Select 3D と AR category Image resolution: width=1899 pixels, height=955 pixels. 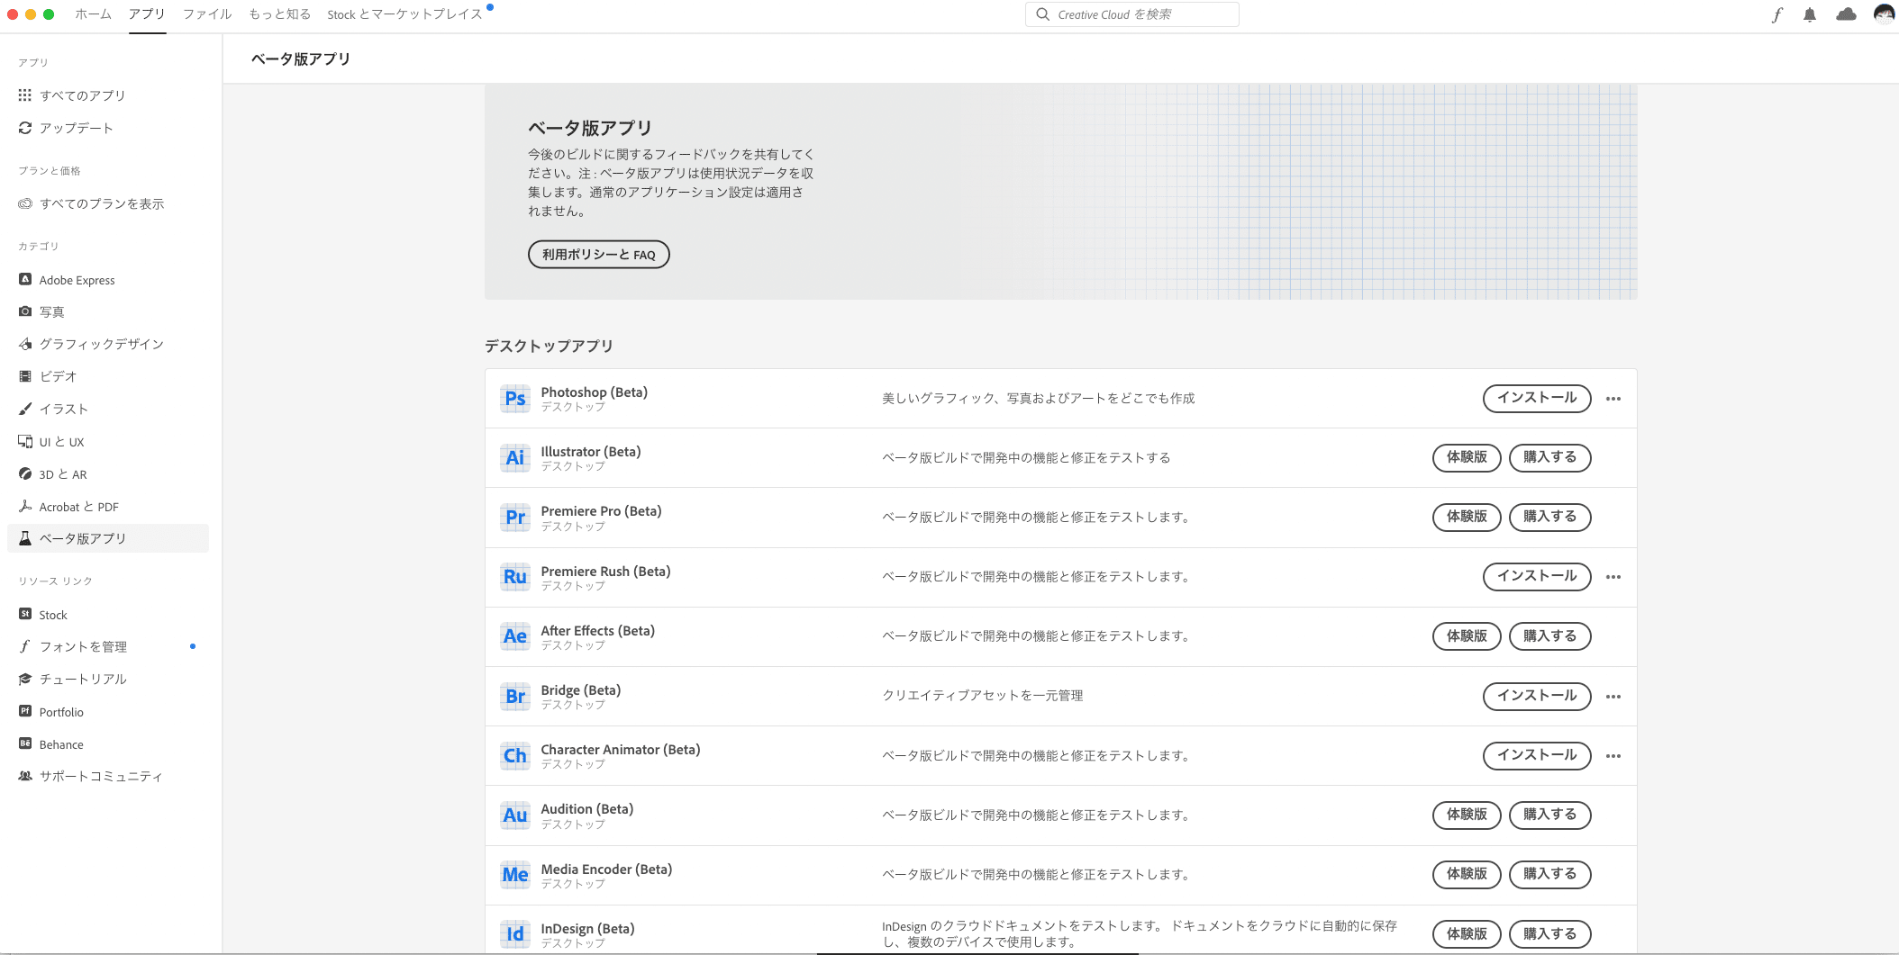[x=108, y=474]
